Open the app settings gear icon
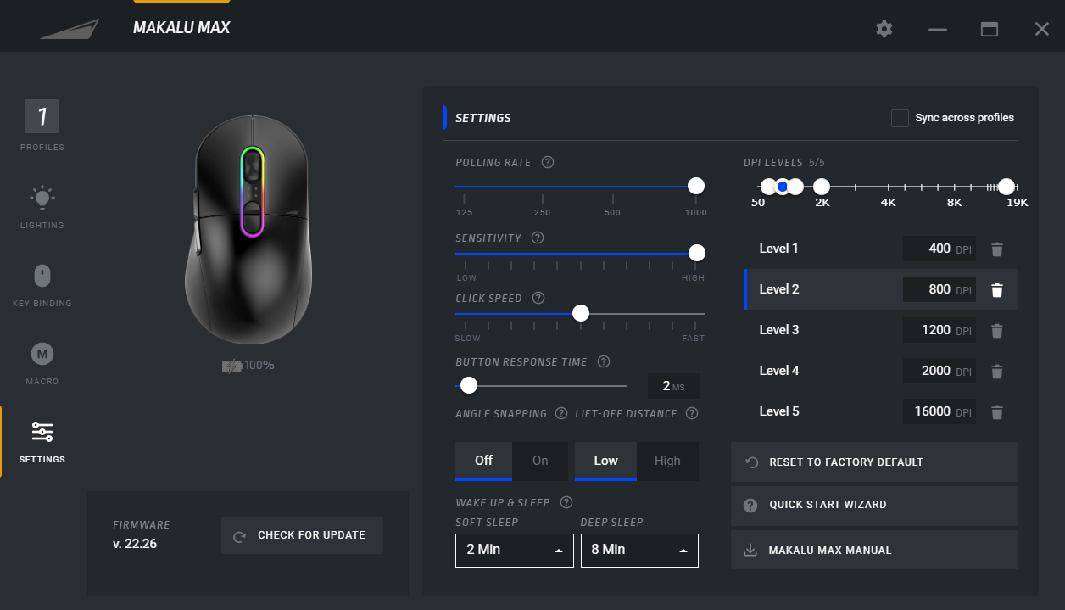Screen dimensions: 1065x610 pyautogui.click(x=884, y=29)
